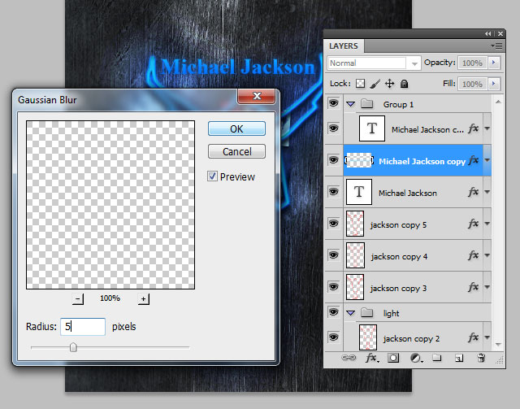Select jackson copy 3 layer name

click(398, 288)
